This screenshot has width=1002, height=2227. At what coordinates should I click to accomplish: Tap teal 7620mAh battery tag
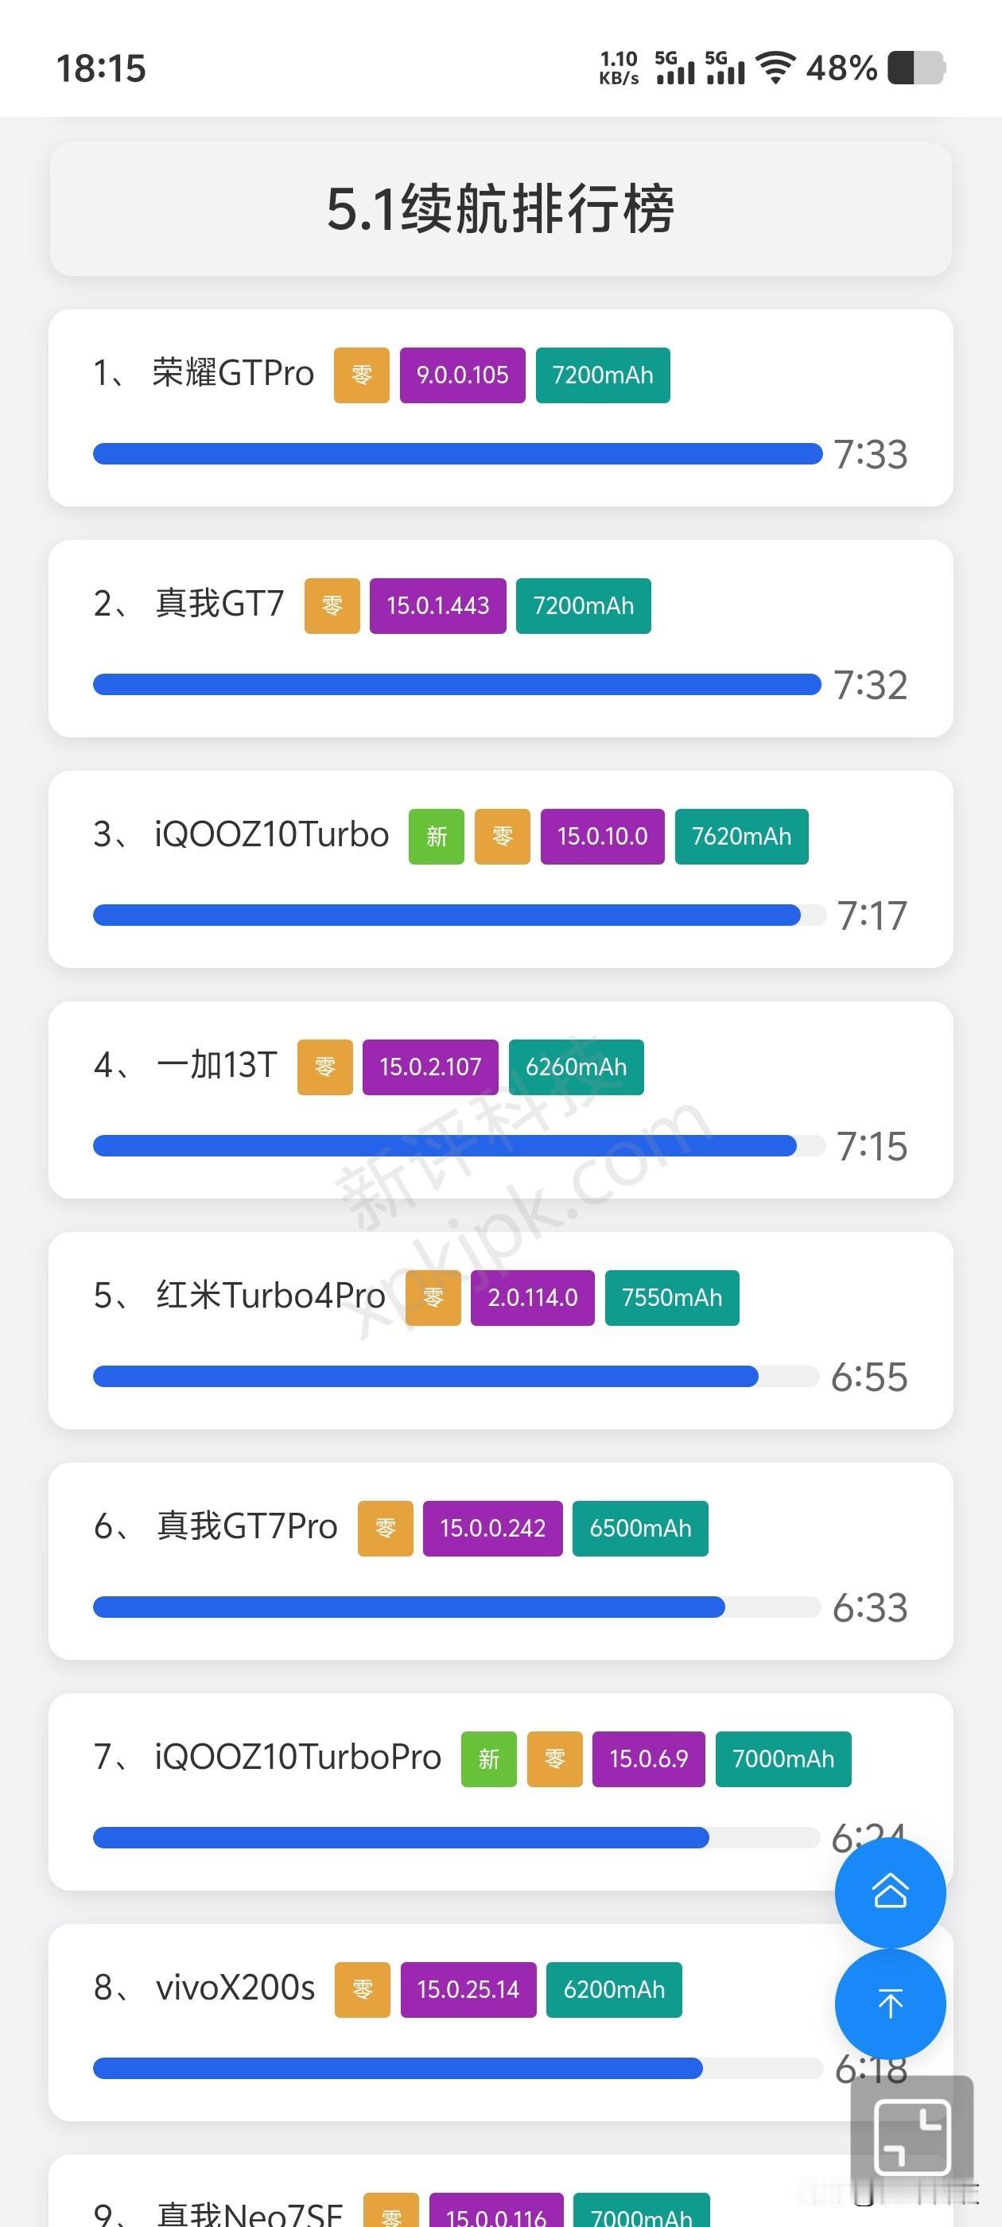(x=742, y=836)
